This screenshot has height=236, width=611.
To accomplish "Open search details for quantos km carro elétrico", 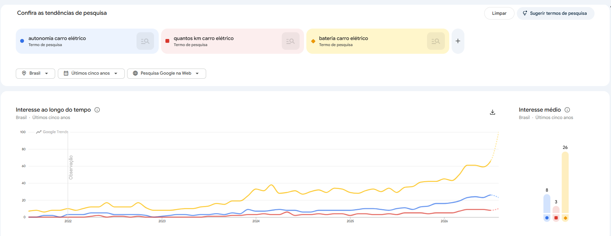I will click(291, 41).
